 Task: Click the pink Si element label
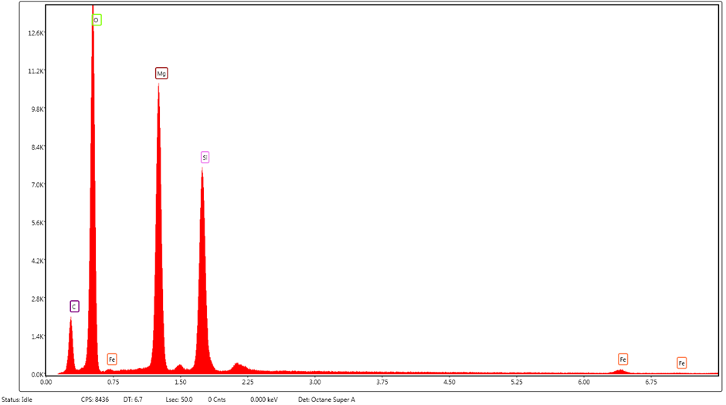coord(205,157)
